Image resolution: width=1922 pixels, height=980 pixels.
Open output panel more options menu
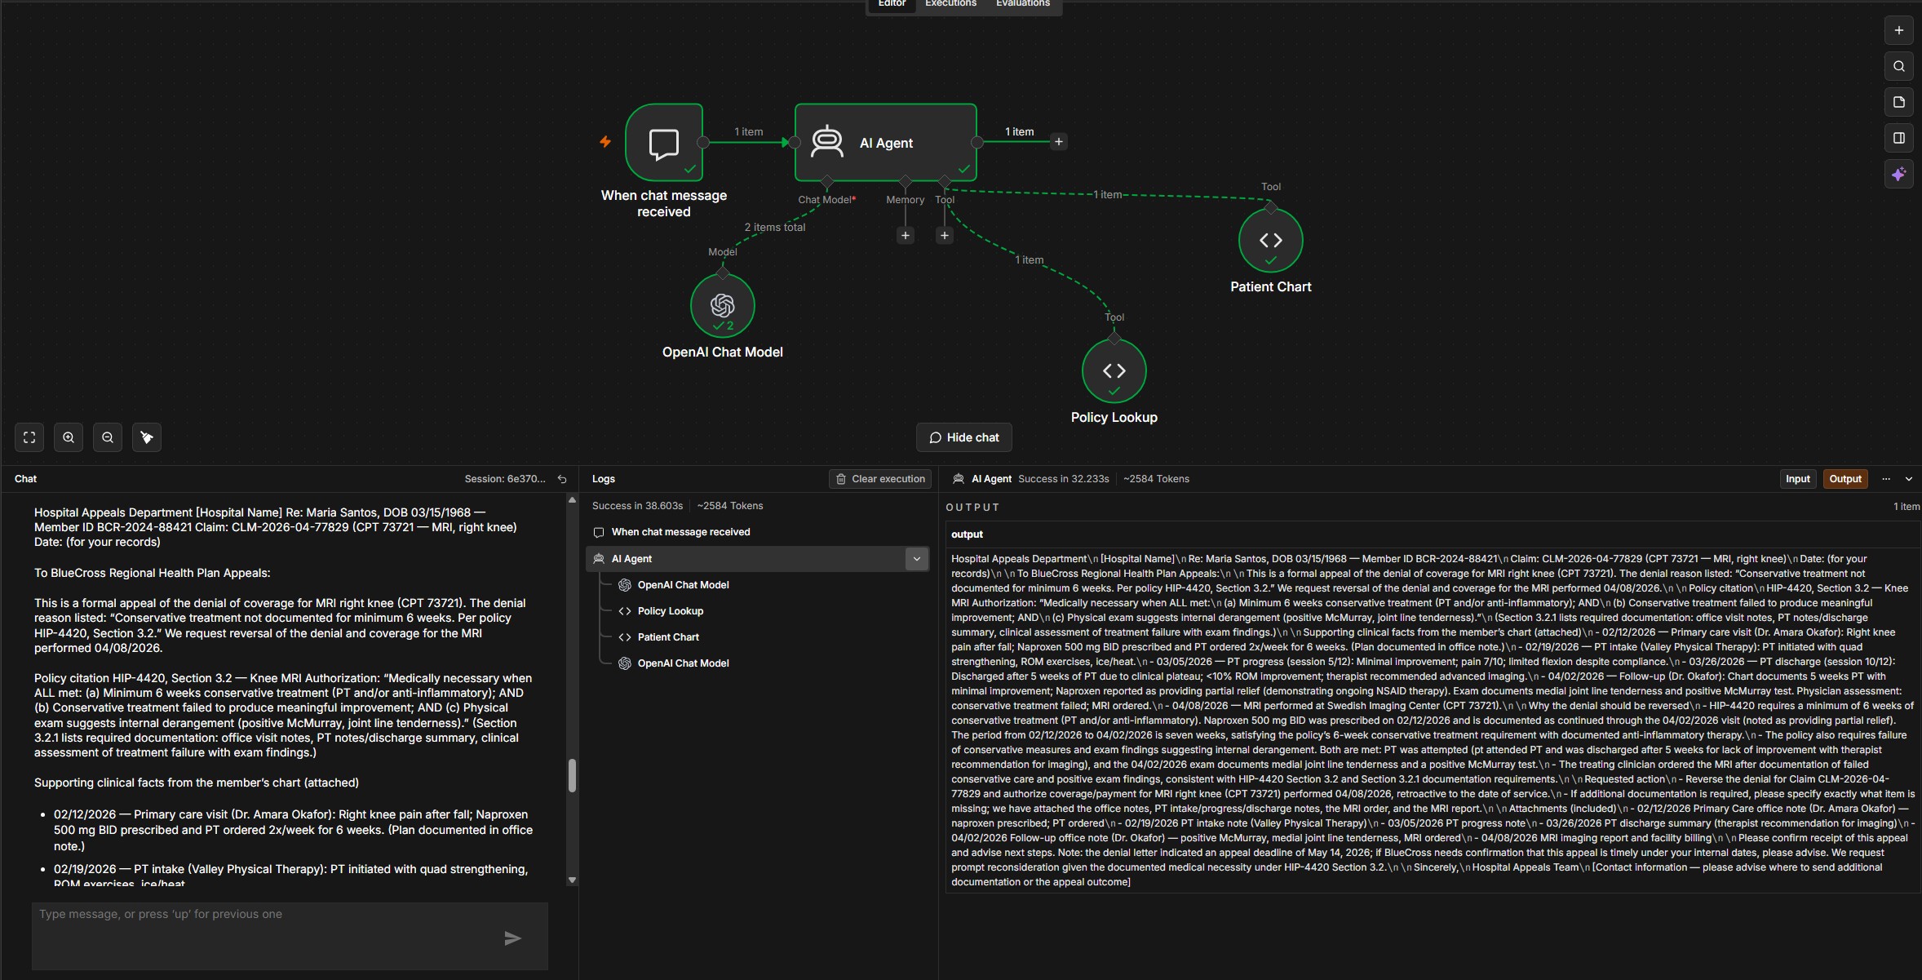coord(1885,479)
